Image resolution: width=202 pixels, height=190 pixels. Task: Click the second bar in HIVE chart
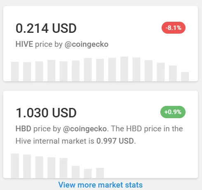click(x=27, y=72)
